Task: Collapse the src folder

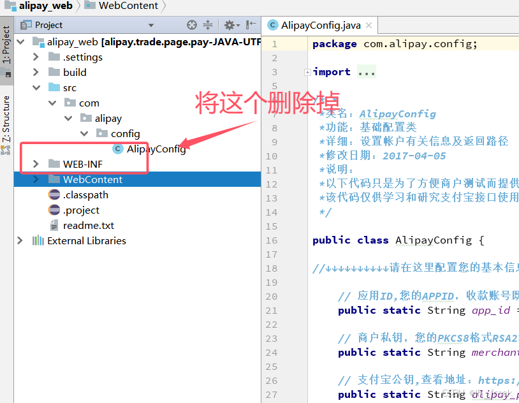Action: point(36,87)
